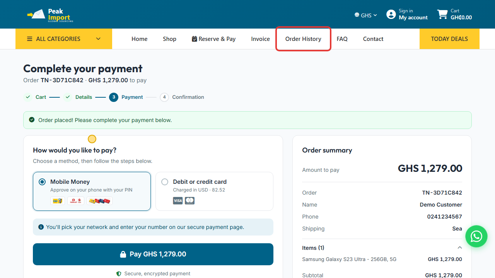Click the Peak Import logo

tap(50, 15)
